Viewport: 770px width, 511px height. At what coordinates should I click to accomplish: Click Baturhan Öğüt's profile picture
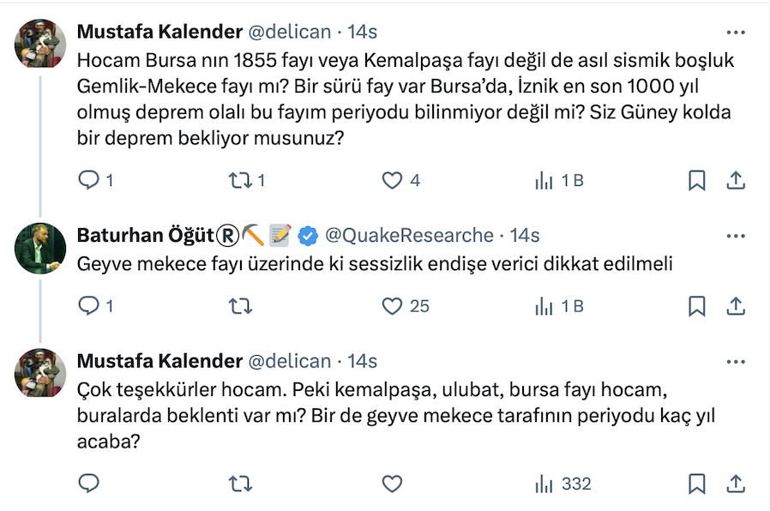[40, 249]
